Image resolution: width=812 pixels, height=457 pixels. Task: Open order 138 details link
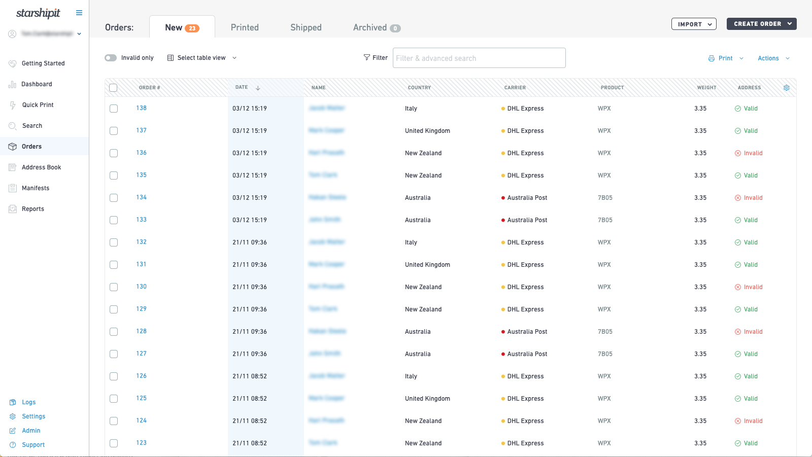pos(141,108)
